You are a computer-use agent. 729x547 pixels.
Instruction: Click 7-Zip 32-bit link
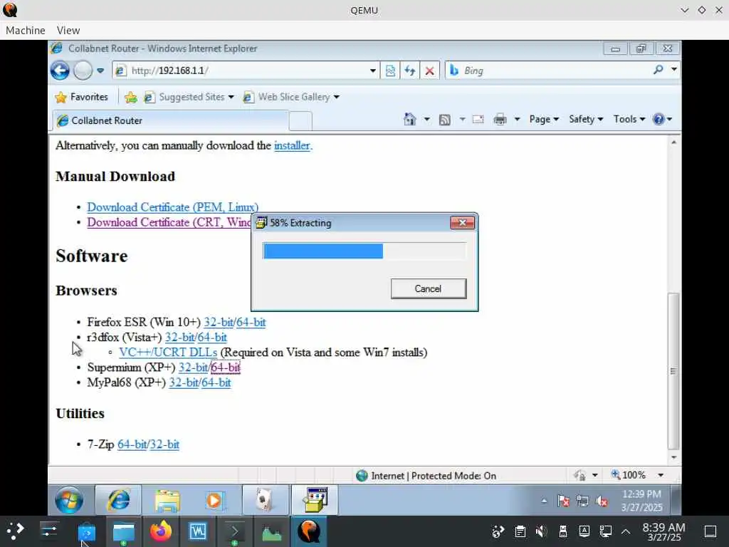coord(164,444)
